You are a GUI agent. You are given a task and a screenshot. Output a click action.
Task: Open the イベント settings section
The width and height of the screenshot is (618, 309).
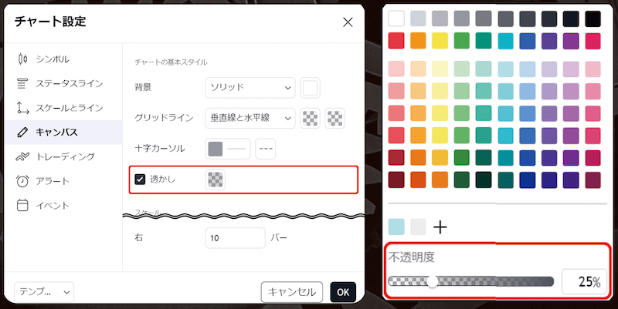click(x=63, y=206)
